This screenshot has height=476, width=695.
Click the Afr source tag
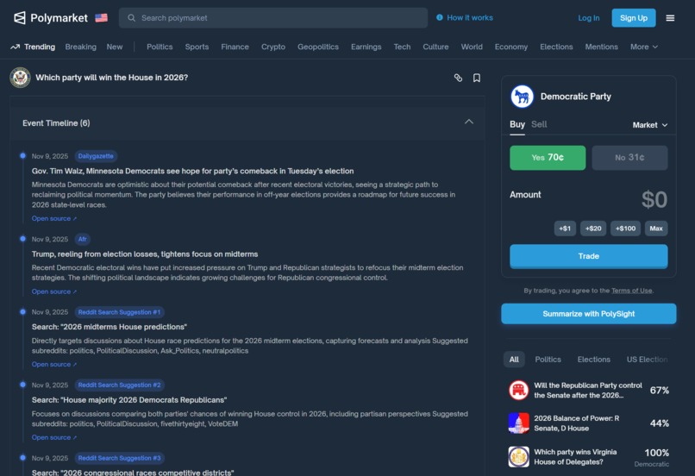pos(83,240)
